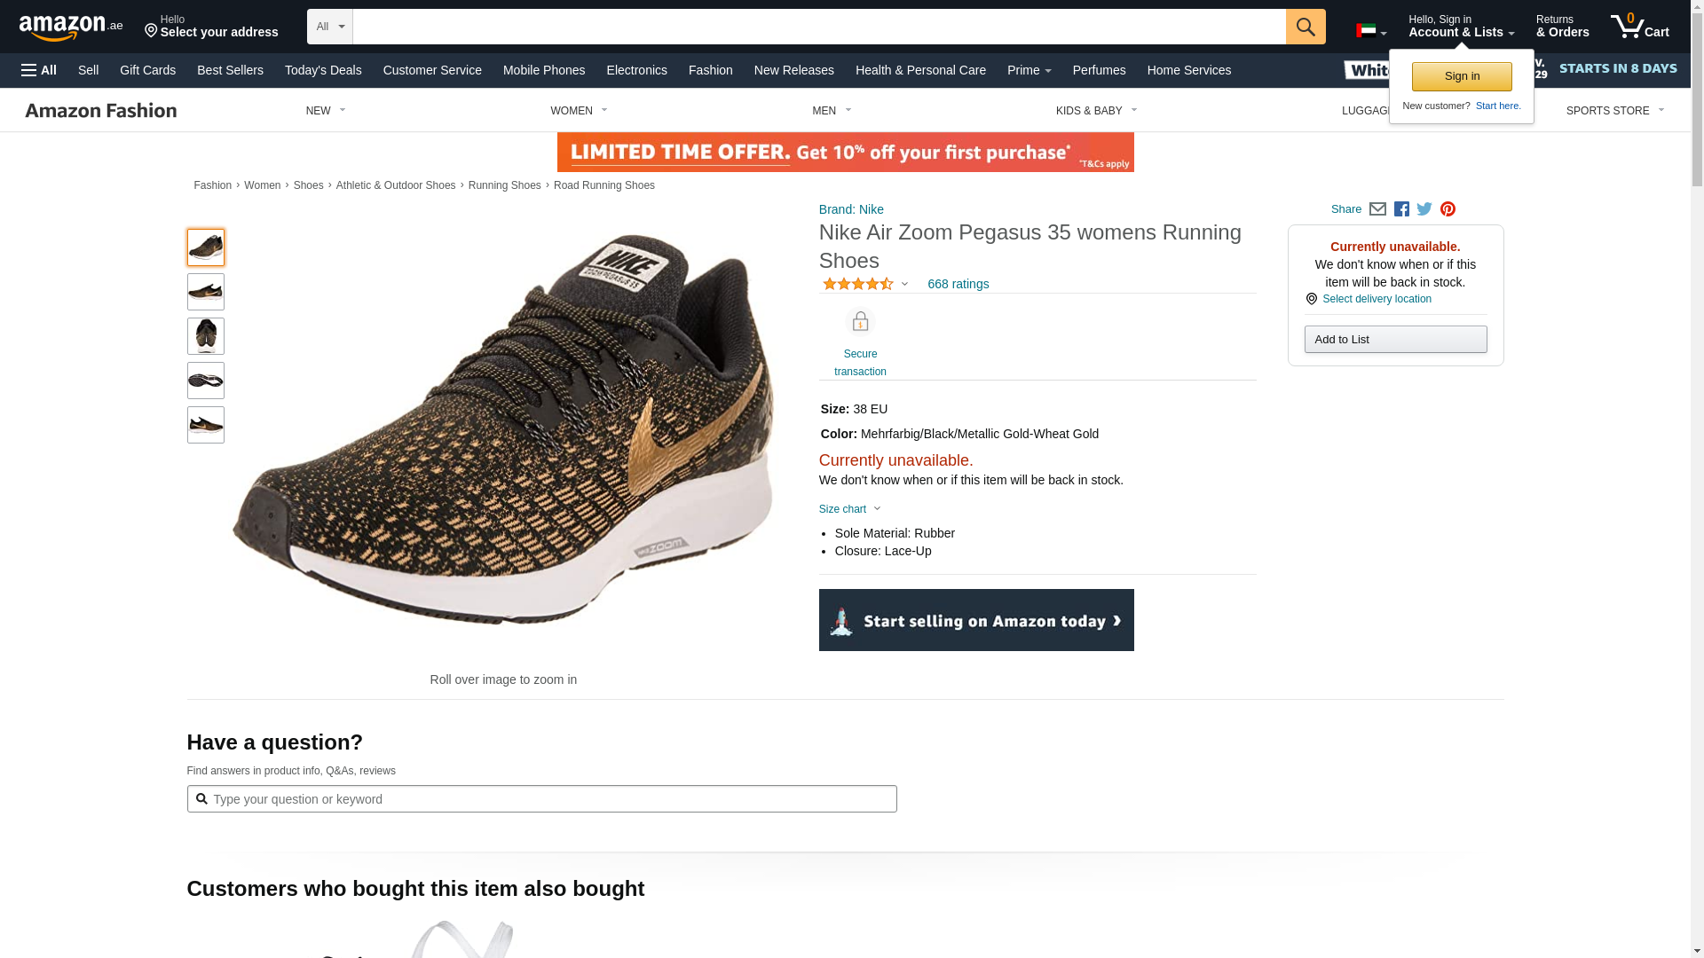Open the 668 ratings link
The height and width of the screenshot is (958, 1704).
958,284
